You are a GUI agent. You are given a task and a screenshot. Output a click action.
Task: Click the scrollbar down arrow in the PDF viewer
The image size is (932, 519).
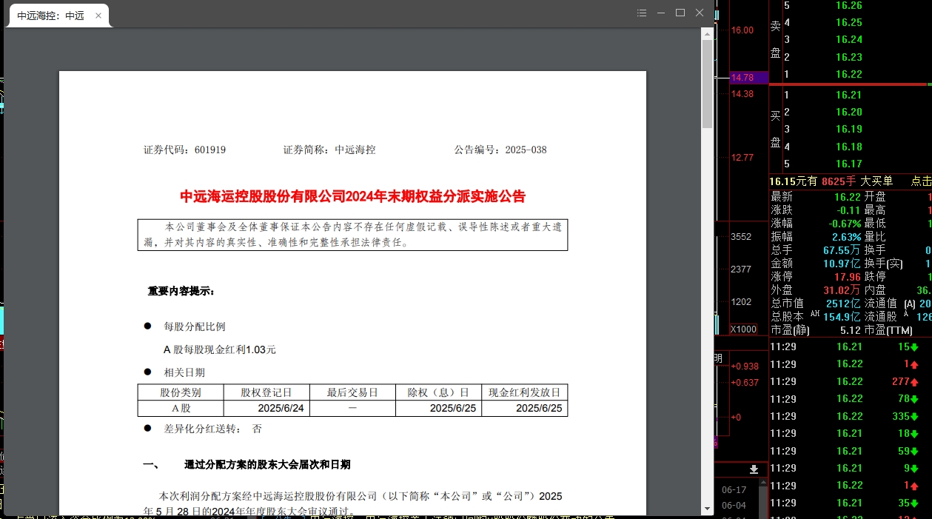tap(707, 509)
